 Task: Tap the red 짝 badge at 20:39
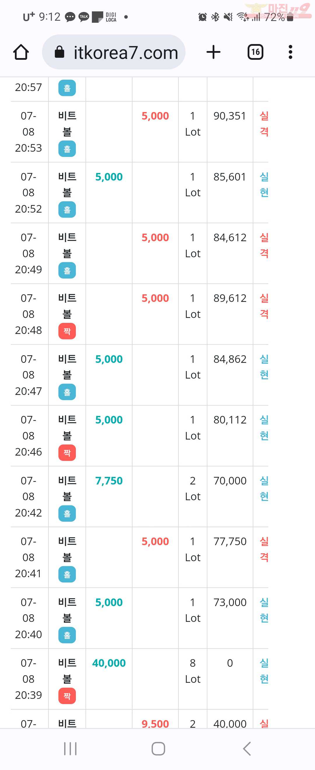click(x=67, y=696)
